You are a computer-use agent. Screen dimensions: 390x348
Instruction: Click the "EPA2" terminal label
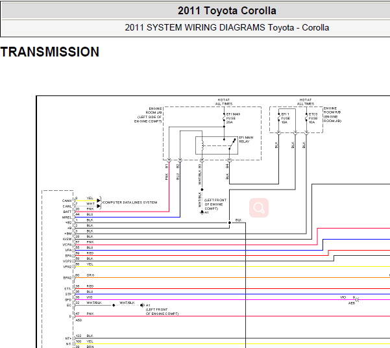coord(67,278)
